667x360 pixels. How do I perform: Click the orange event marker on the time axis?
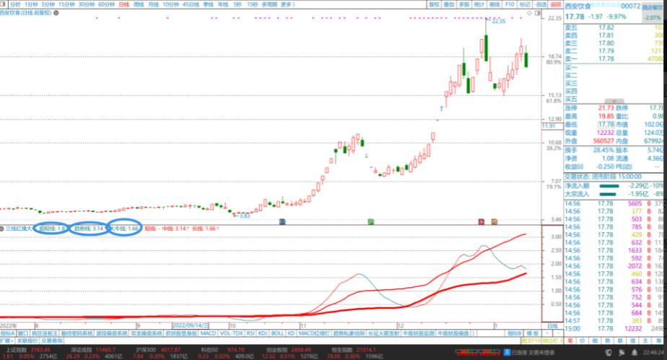point(494,221)
